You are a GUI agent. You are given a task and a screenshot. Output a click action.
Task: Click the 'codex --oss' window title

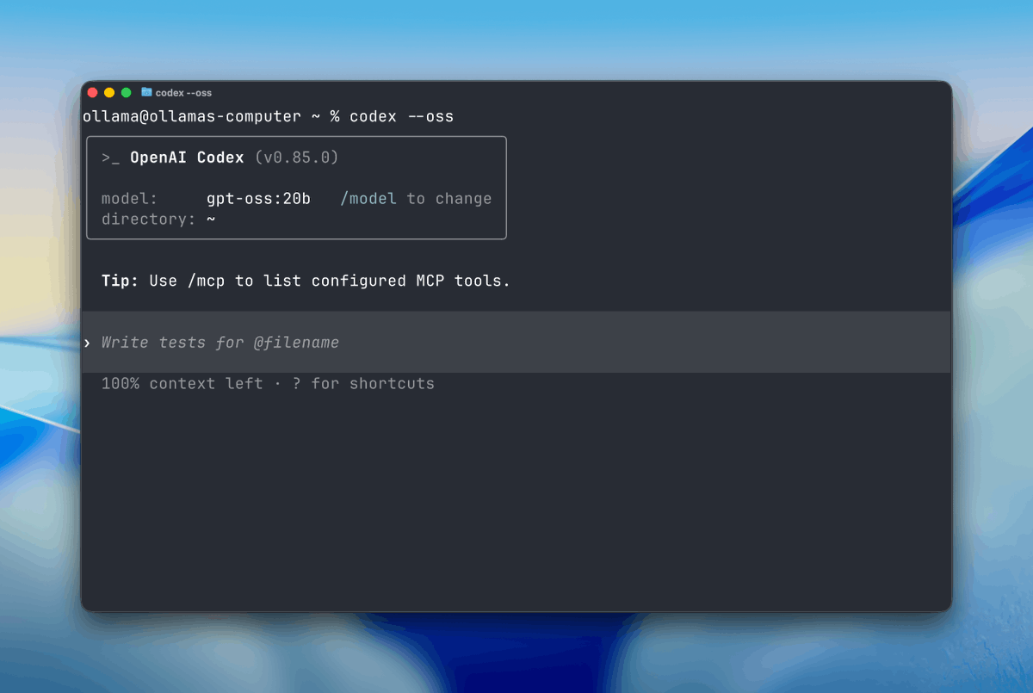click(183, 92)
